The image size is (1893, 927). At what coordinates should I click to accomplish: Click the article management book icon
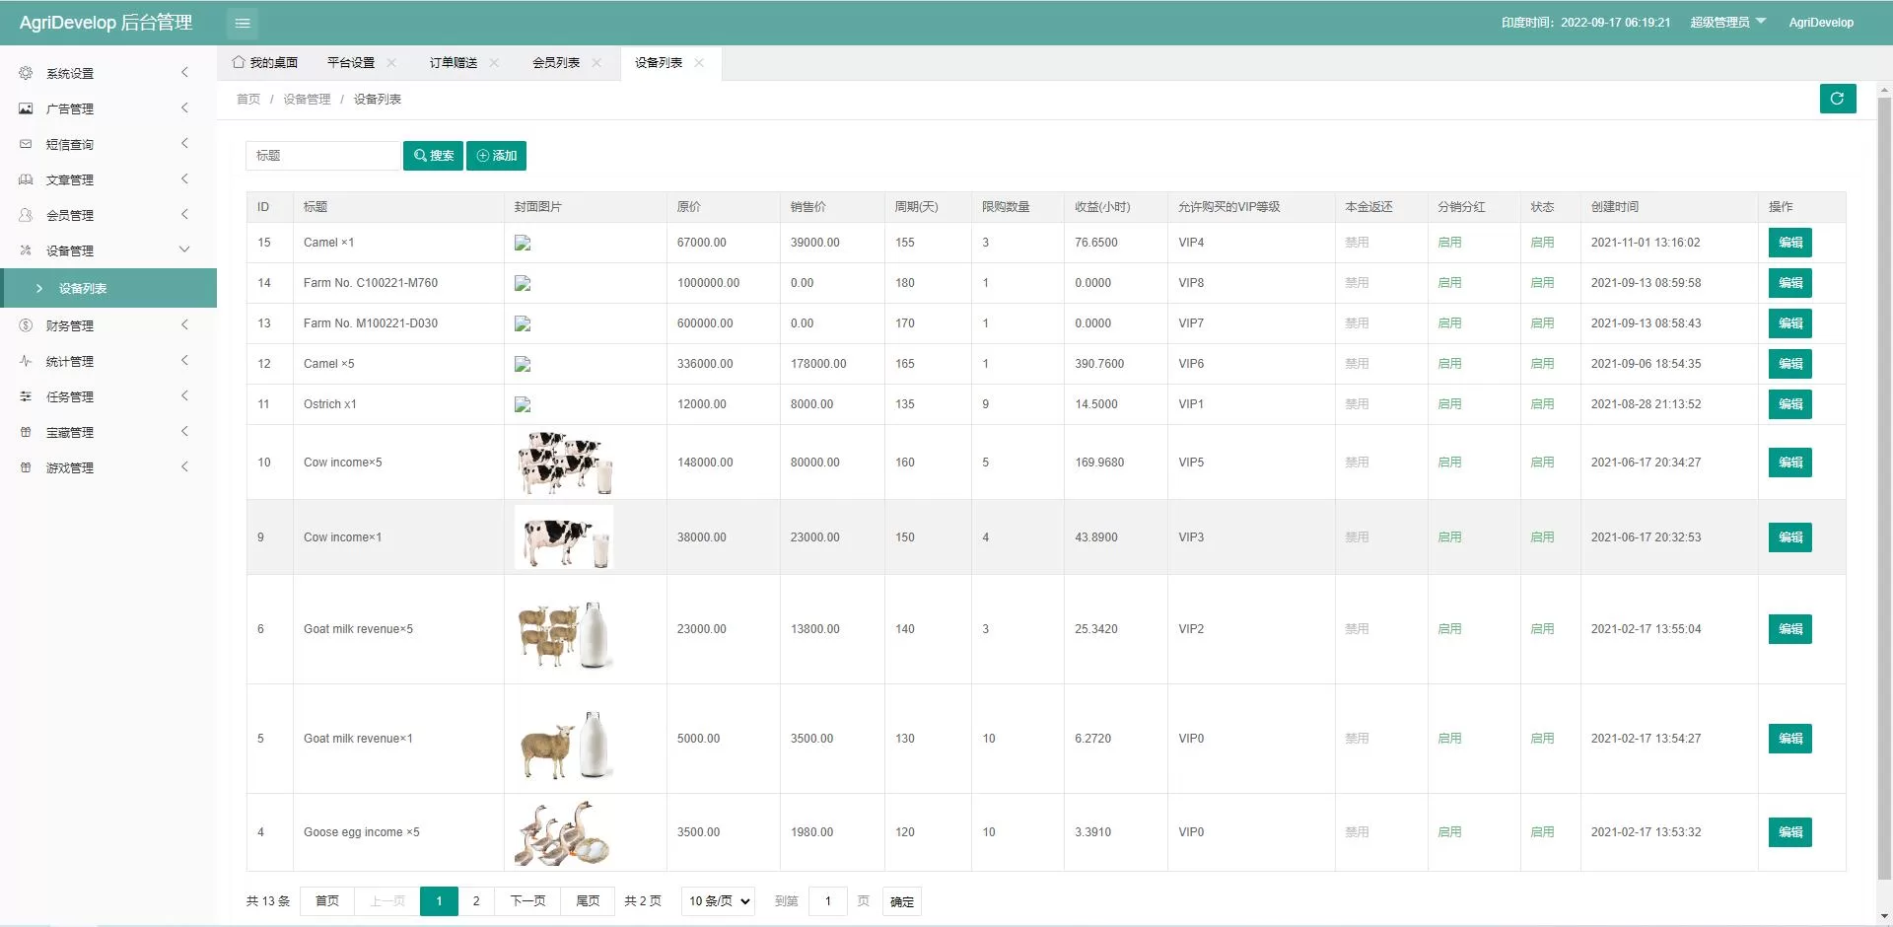[x=26, y=179]
